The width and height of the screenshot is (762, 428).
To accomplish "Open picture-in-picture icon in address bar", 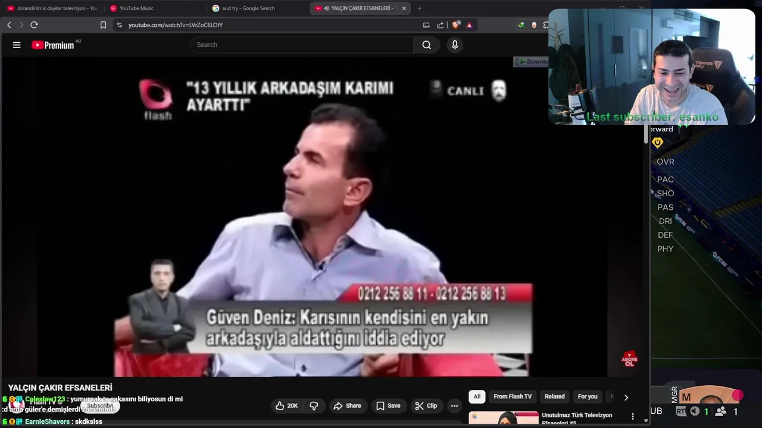I will 426,25.
